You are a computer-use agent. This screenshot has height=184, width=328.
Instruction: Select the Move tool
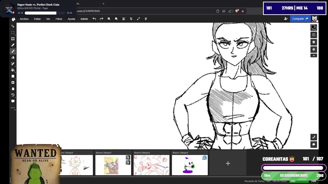coord(13,26)
